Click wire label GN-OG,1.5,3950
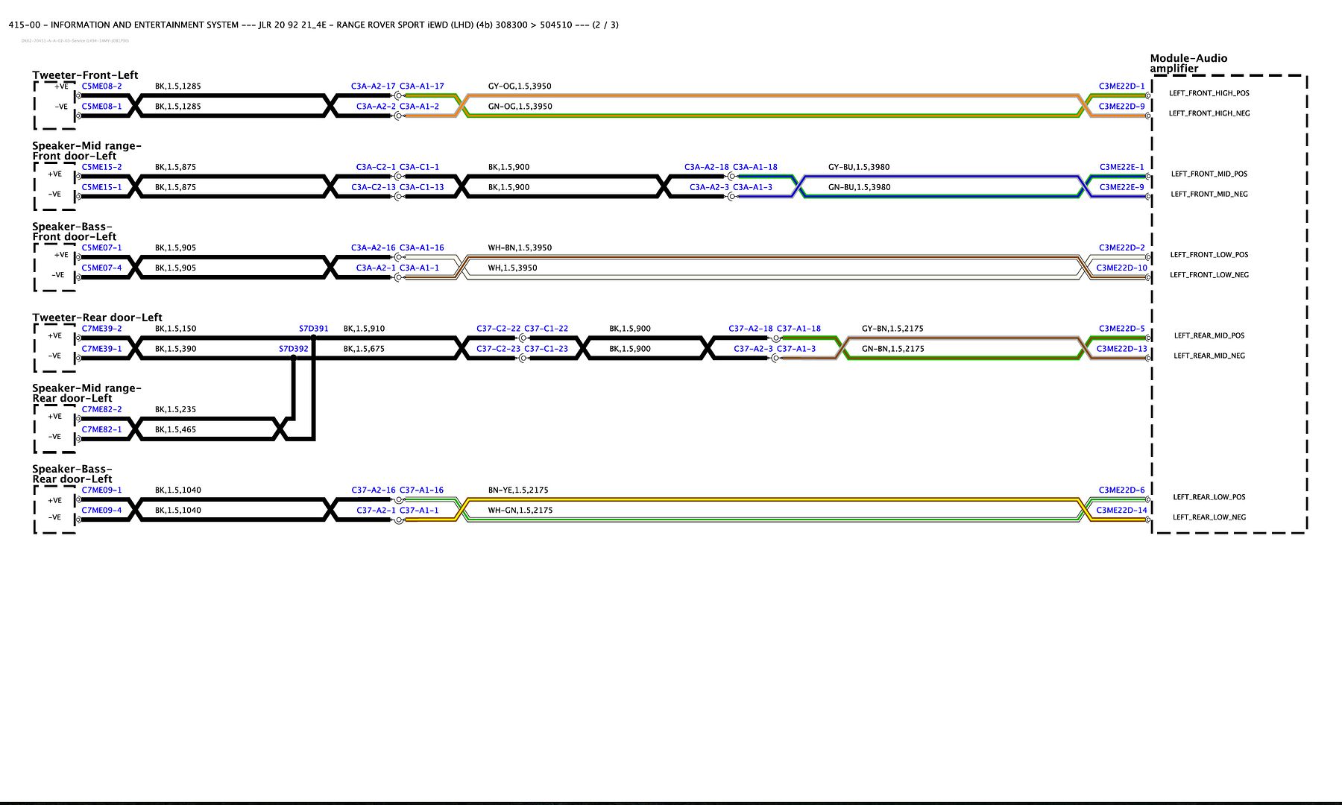Viewport: 1342px width, 805px height. (520, 106)
